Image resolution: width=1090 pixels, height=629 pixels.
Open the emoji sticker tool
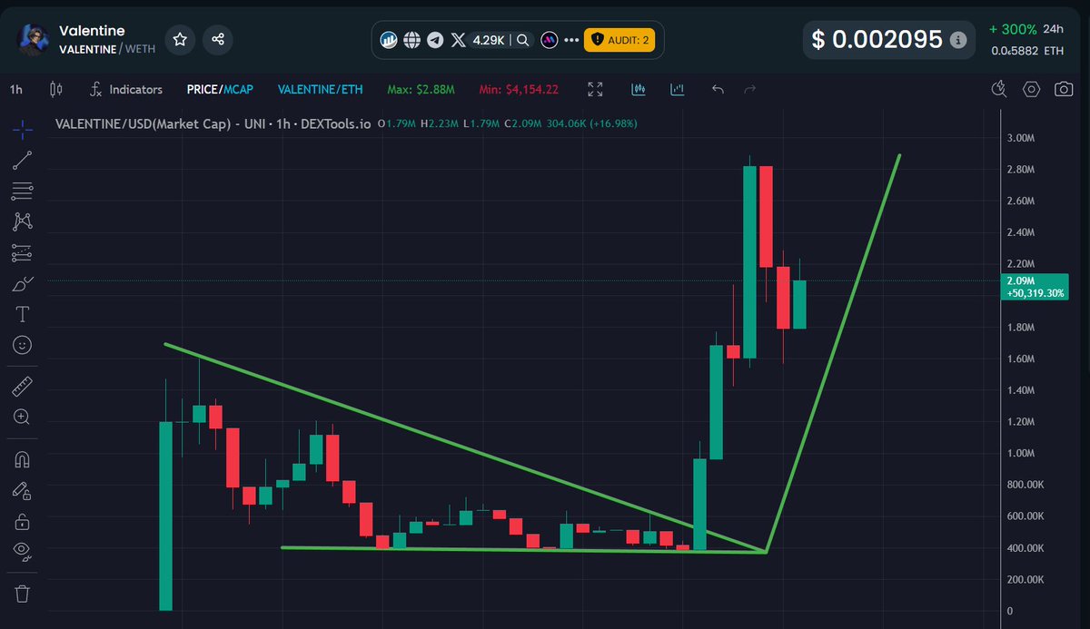(23, 345)
